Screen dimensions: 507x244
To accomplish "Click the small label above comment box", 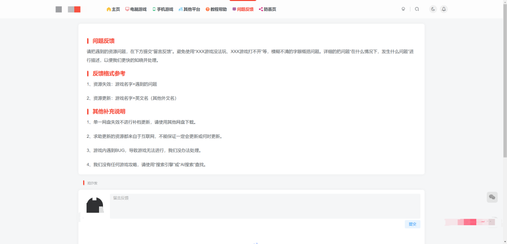I will click(x=92, y=183).
